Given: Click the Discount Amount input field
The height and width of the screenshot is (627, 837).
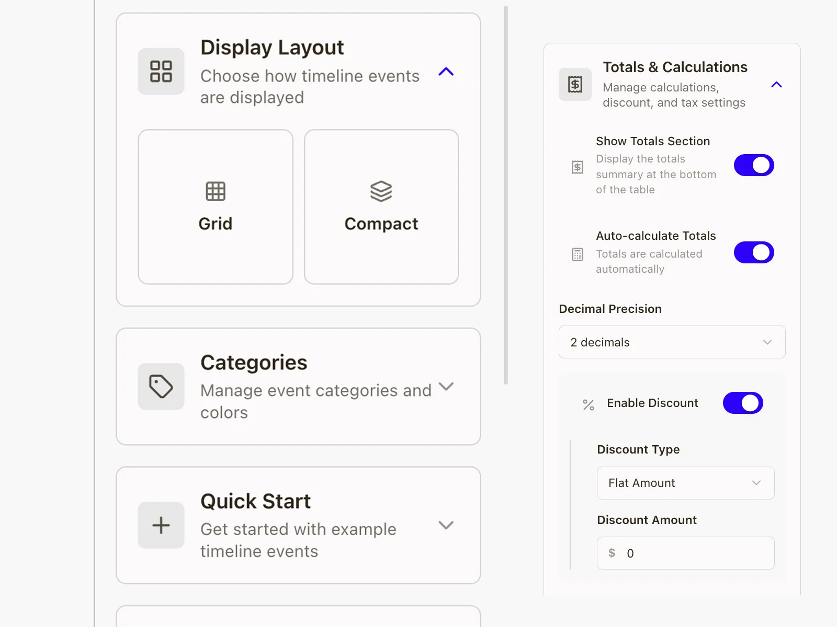Looking at the screenshot, I should click(x=685, y=553).
